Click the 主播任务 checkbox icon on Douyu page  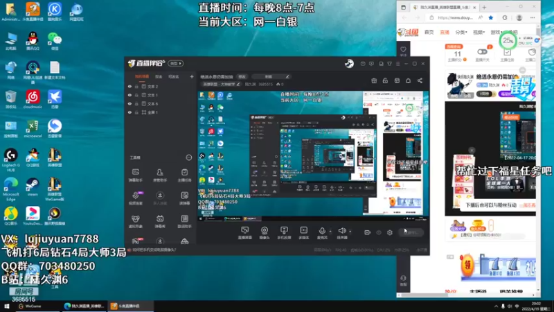(x=507, y=52)
